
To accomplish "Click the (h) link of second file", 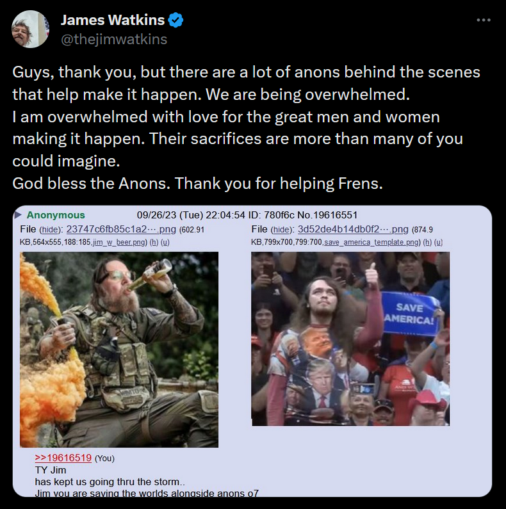I will pos(427,242).
